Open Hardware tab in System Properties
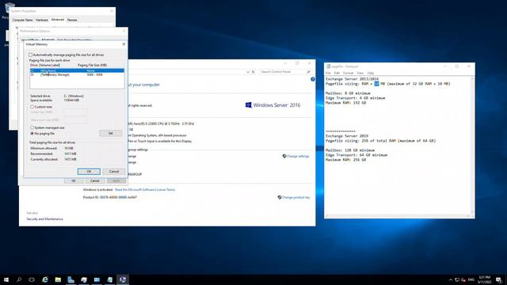The height and width of the screenshot is (285, 507). (x=42, y=20)
